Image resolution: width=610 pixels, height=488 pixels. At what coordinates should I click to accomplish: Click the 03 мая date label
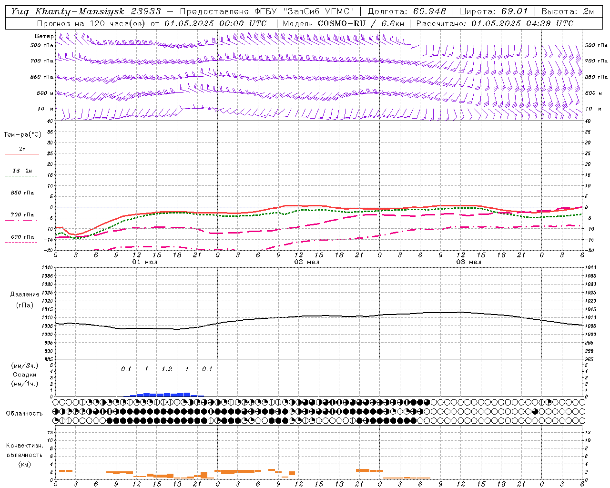click(469, 262)
